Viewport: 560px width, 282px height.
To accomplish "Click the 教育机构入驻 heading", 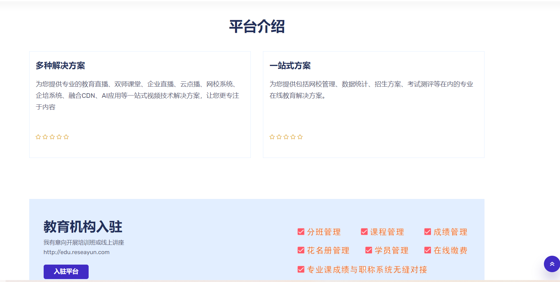I will (83, 227).
